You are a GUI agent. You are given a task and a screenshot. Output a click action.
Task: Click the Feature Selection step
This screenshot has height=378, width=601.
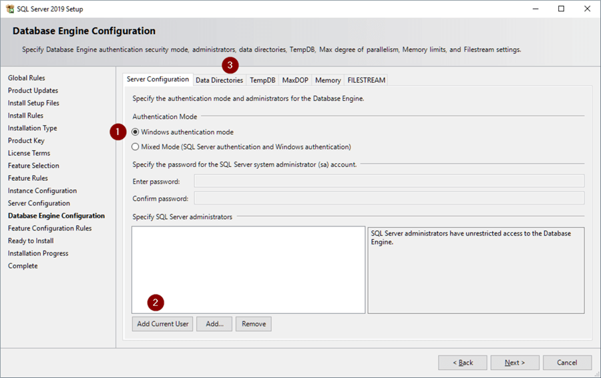tap(33, 166)
